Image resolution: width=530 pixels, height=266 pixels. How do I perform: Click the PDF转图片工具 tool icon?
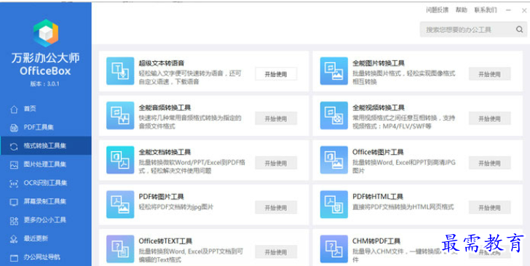[x=120, y=204]
